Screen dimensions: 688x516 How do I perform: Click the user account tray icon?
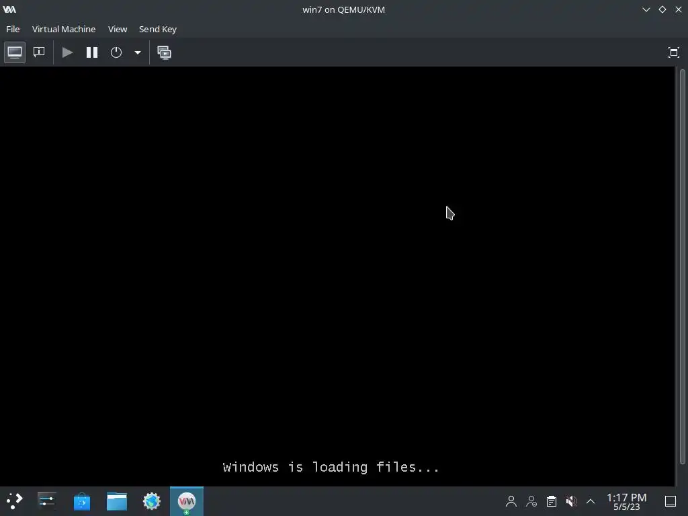[x=511, y=501]
